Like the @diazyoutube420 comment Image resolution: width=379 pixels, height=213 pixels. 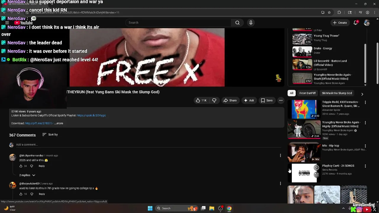[x=21, y=194]
